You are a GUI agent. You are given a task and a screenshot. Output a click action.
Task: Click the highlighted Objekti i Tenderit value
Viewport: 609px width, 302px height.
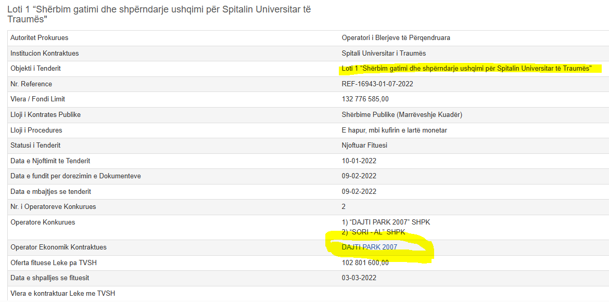coord(466,69)
